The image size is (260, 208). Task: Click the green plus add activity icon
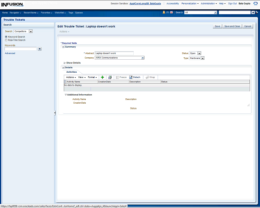pos(102,77)
